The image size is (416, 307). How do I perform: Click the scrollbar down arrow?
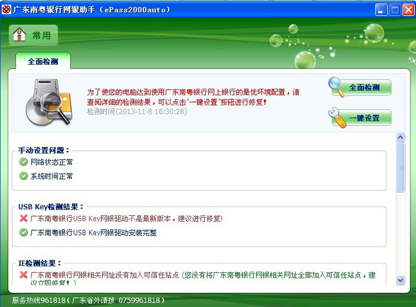pos(400,280)
